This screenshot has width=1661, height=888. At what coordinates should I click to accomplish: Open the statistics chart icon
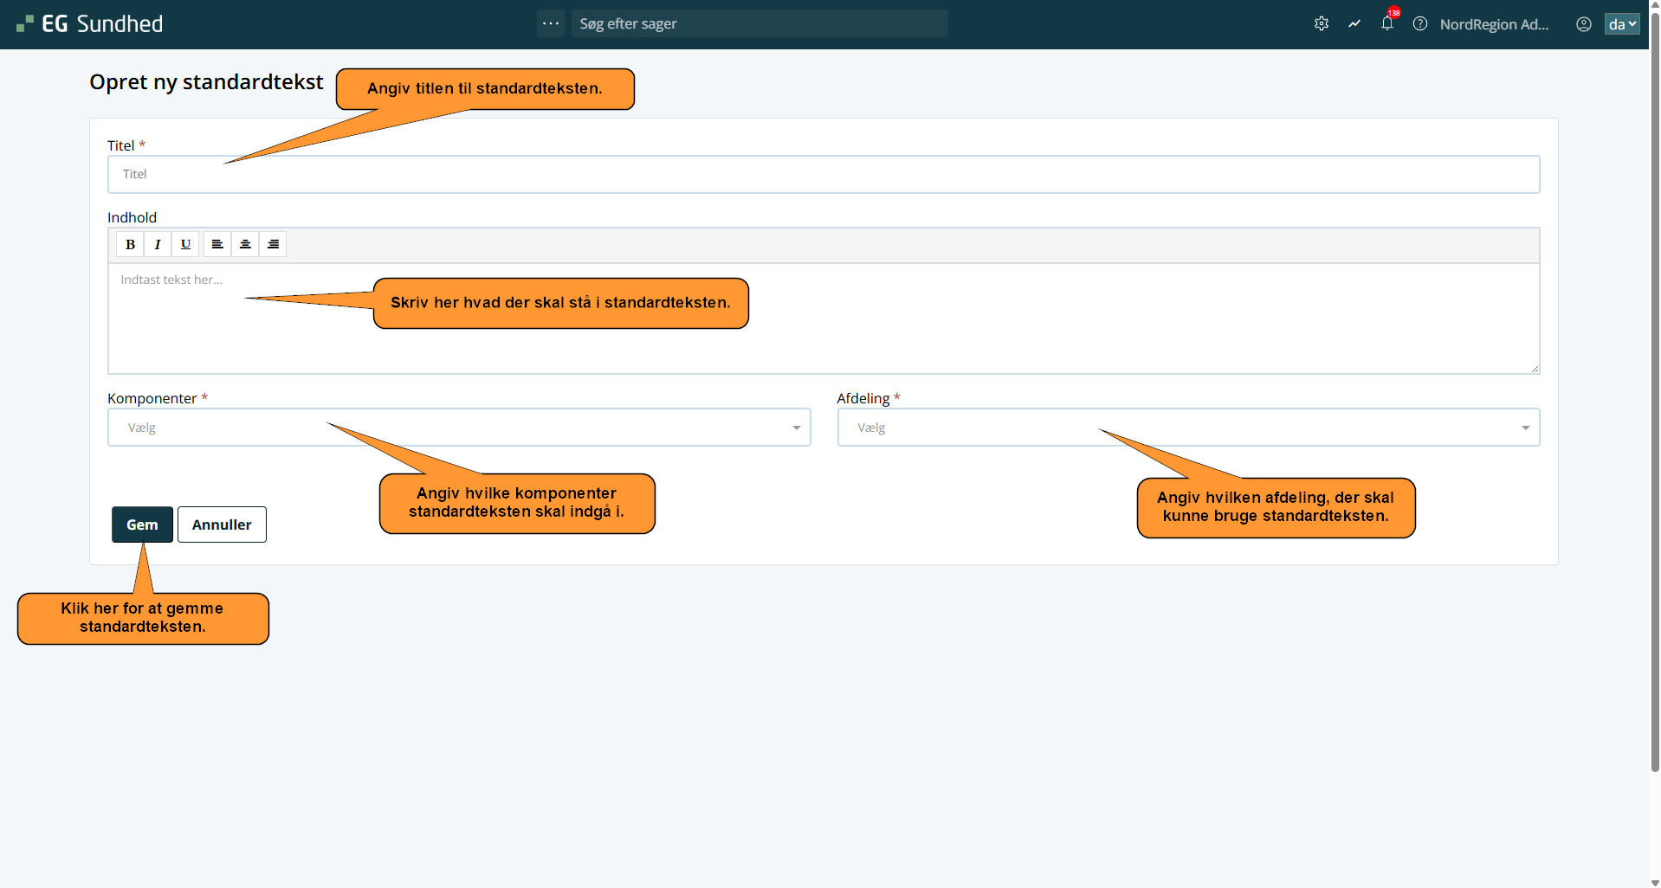[x=1354, y=24]
